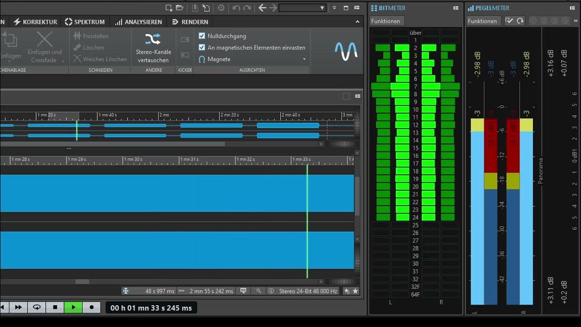The height and width of the screenshot is (327, 581).
Task: Click the grayed save icon in top toolbar
Action: click(195, 8)
